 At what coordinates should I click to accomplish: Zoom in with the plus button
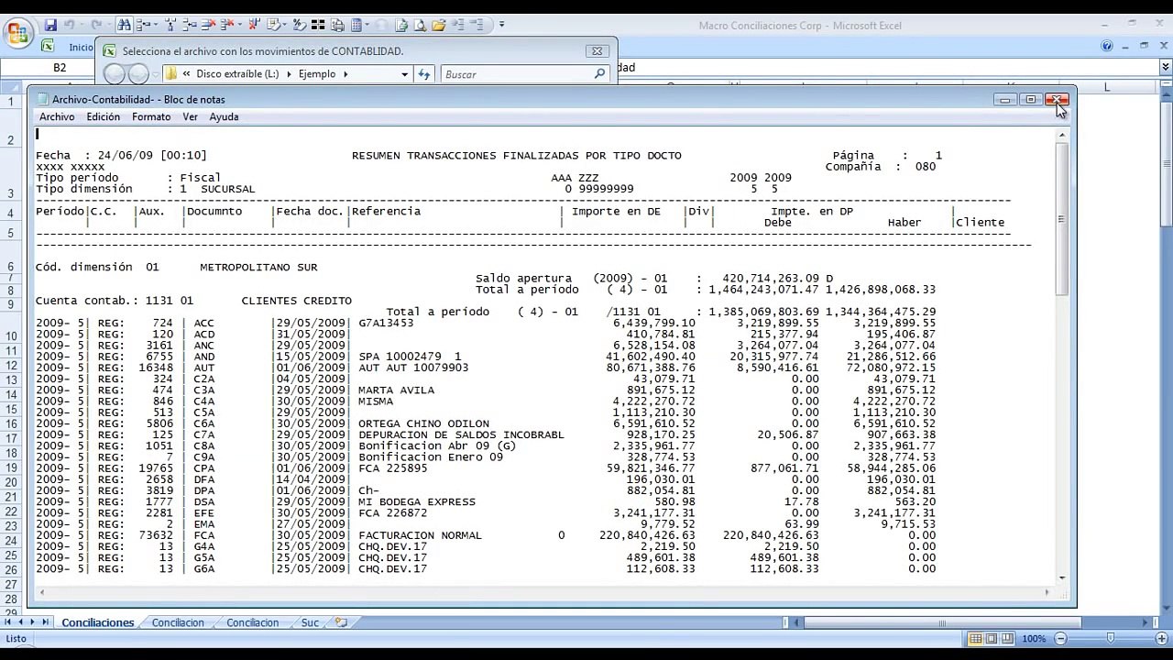1161,639
